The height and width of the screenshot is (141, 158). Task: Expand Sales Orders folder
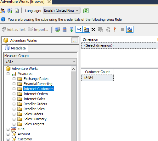tap(14, 114)
